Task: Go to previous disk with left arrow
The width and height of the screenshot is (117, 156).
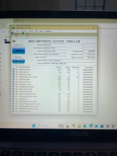Action: 14,41
